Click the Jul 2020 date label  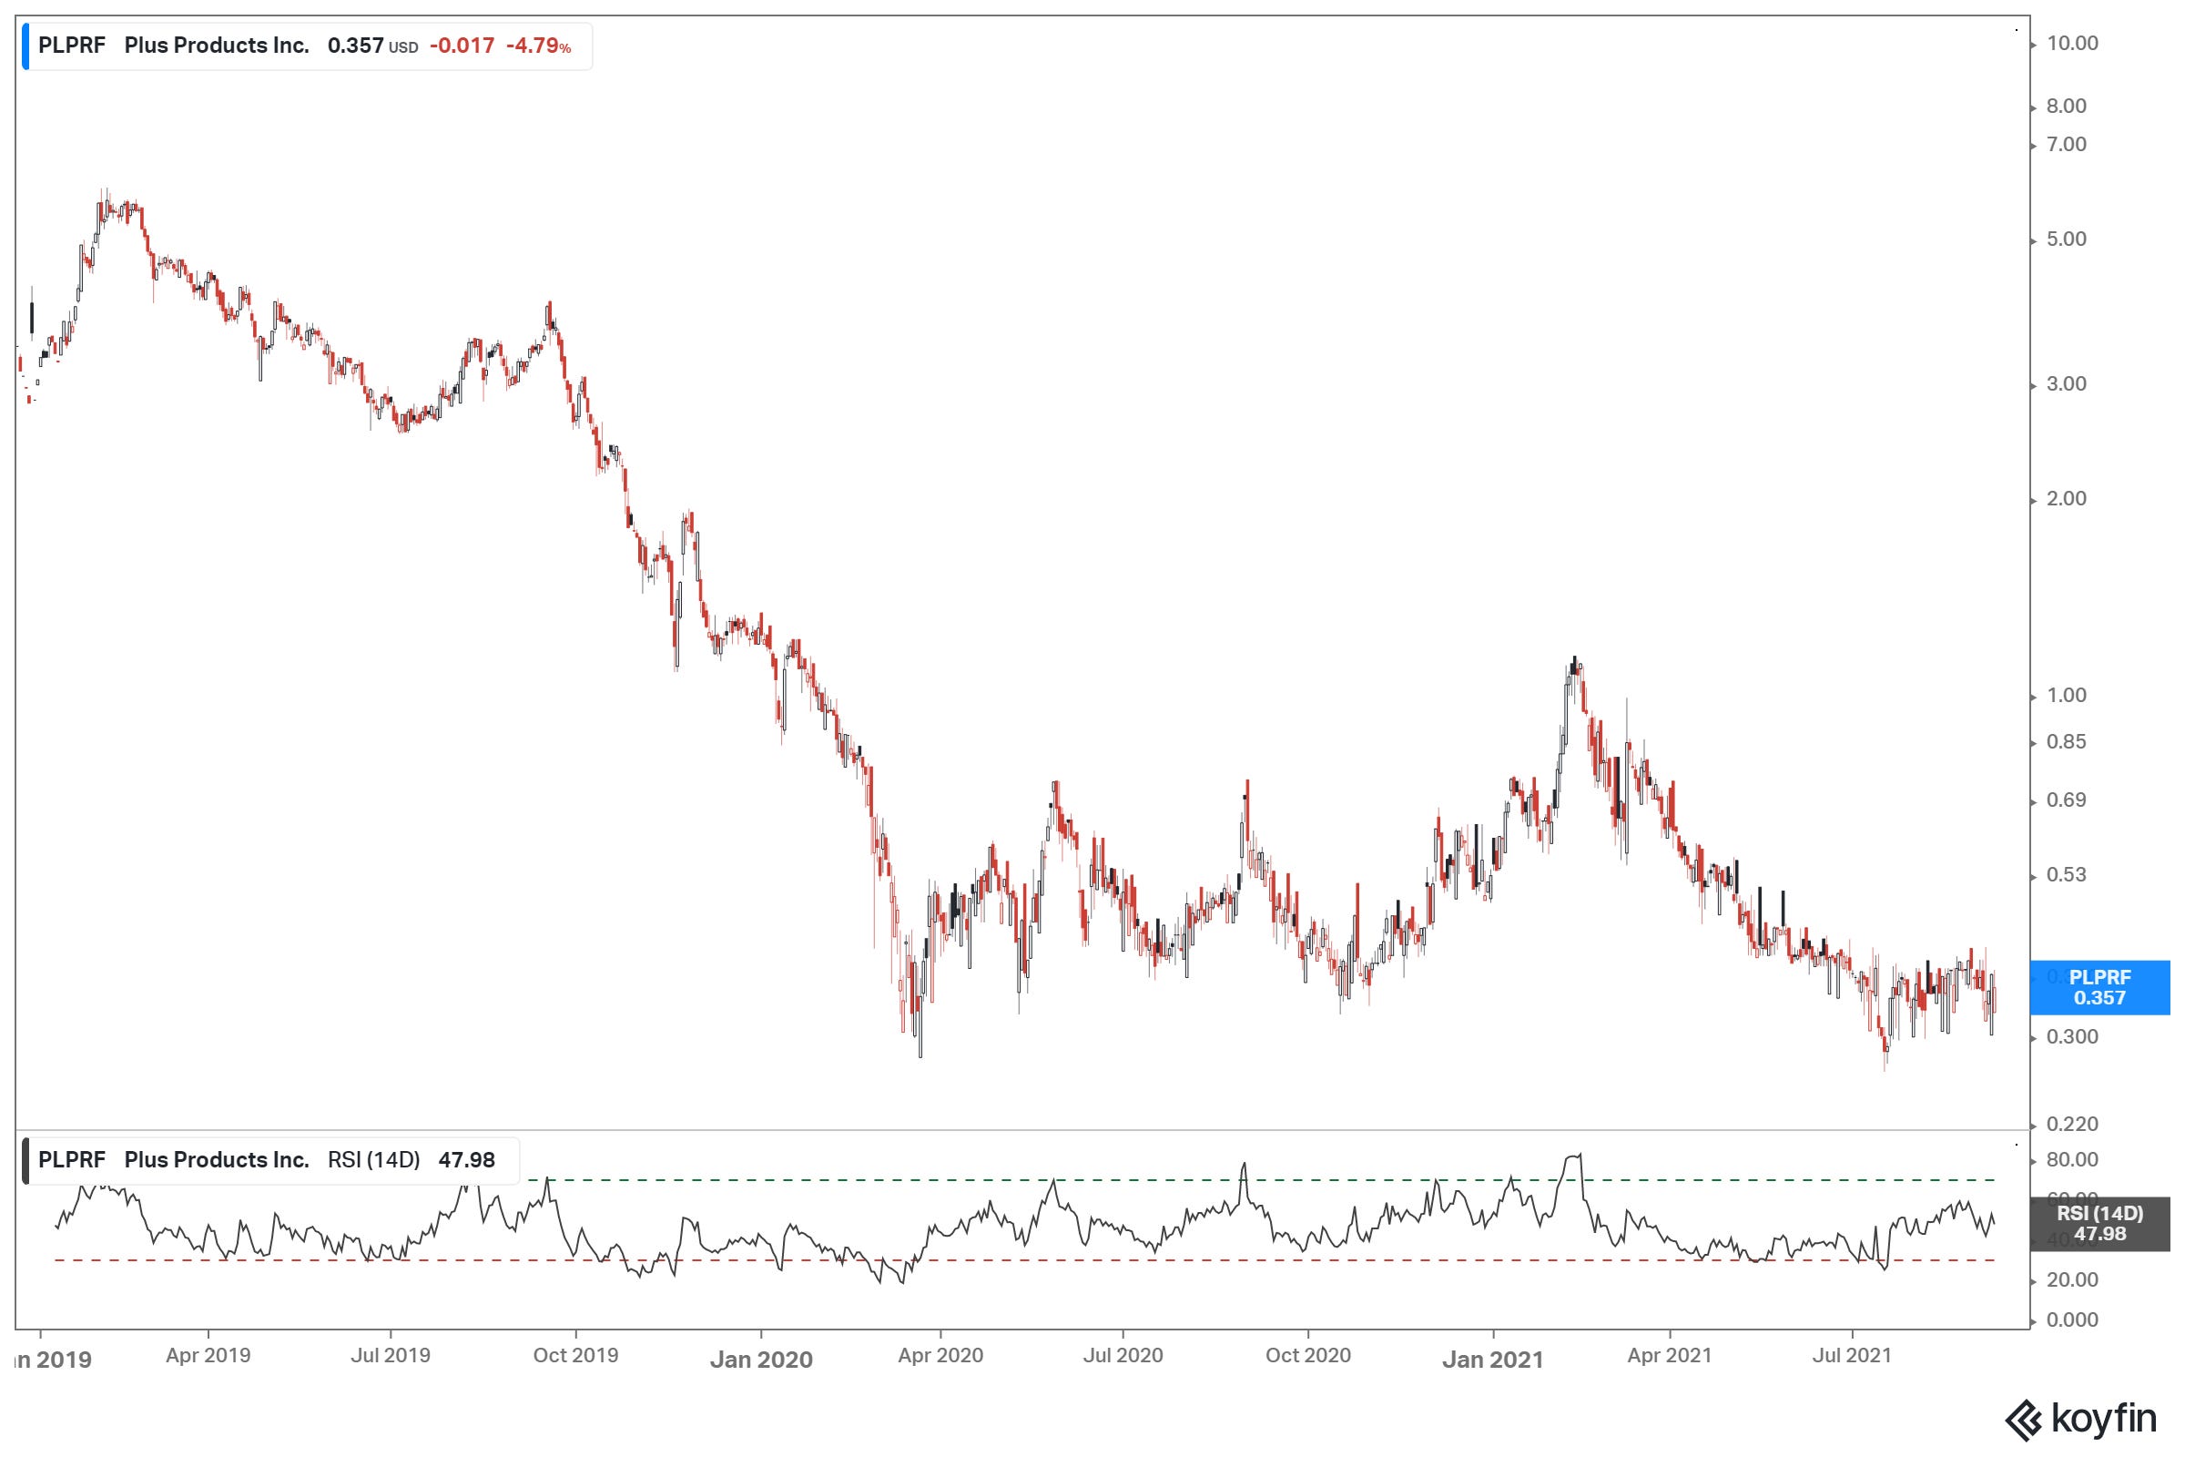point(1123,1355)
